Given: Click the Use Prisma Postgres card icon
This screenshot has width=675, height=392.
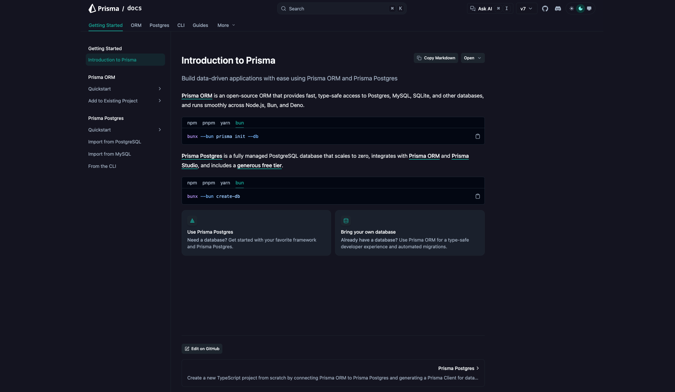Looking at the screenshot, I should pyautogui.click(x=192, y=220).
